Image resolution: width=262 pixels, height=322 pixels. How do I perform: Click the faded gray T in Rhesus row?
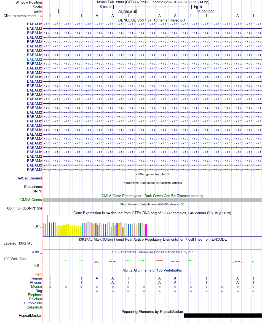pyautogui.click(x=97, y=282)
